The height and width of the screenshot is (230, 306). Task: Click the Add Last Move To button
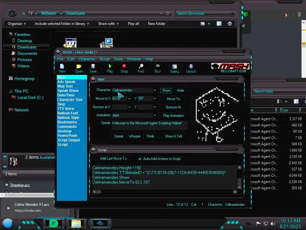tap(113, 158)
